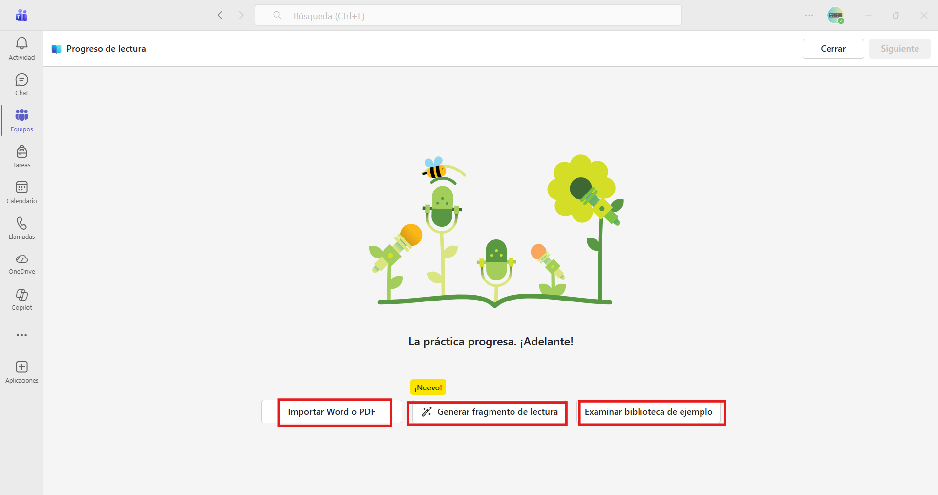Click the ¡Nuevo! badge
Image resolution: width=938 pixels, height=495 pixels.
[x=428, y=387]
